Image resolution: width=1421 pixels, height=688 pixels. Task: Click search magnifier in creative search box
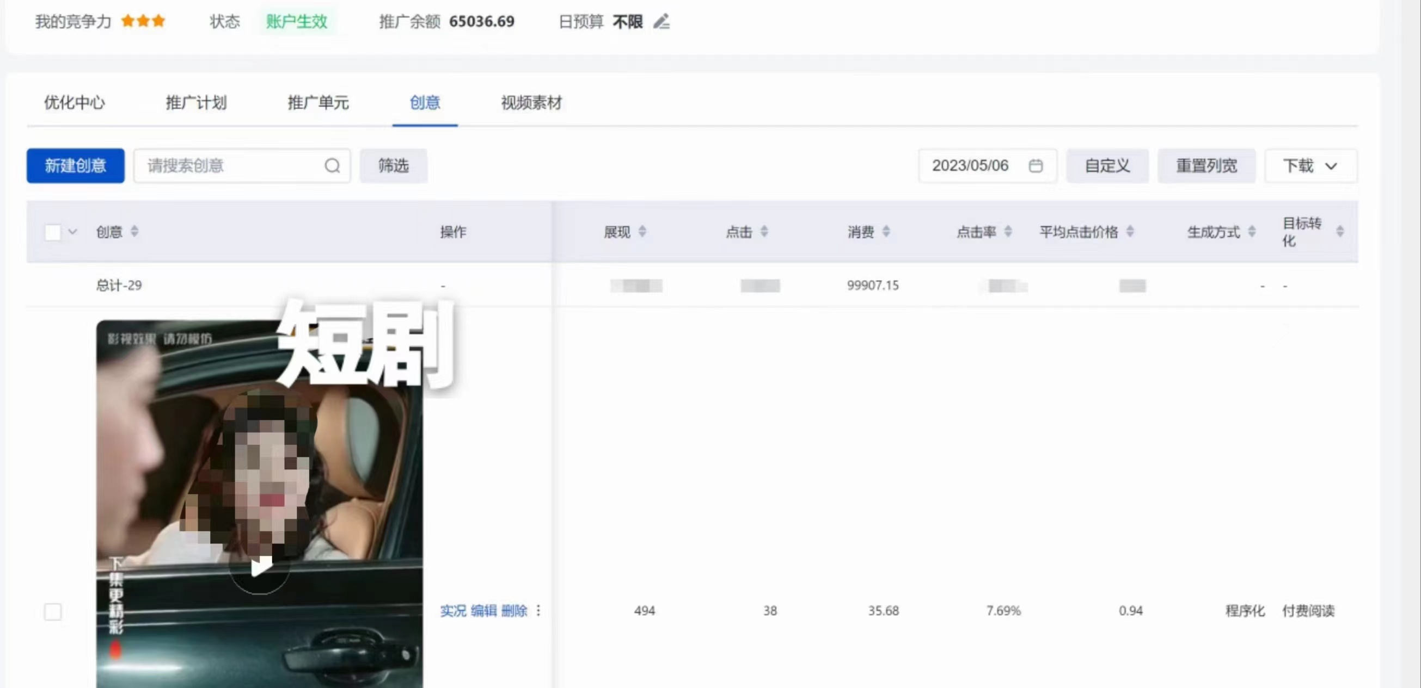332,165
